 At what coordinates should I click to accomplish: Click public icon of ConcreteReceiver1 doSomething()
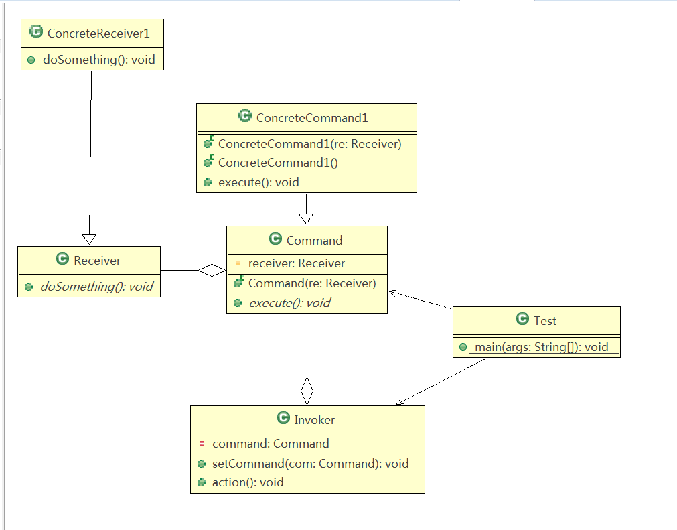(31, 60)
